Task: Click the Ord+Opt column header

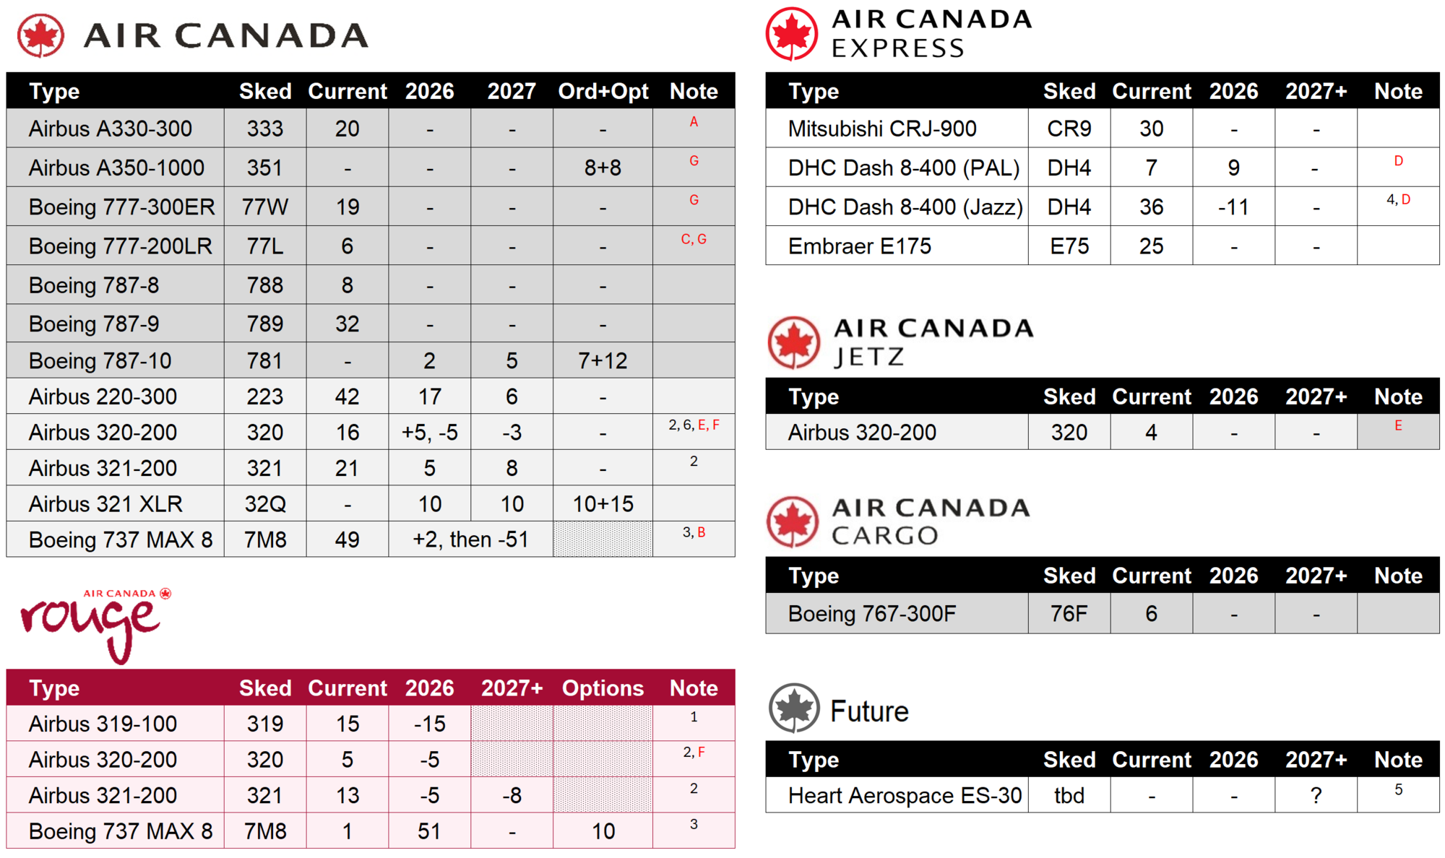Action: 603,91
